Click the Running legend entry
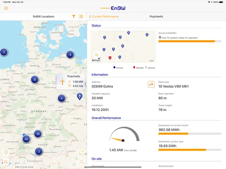The height and width of the screenshot is (169, 226). pyautogui.click(x=118, y=67)
